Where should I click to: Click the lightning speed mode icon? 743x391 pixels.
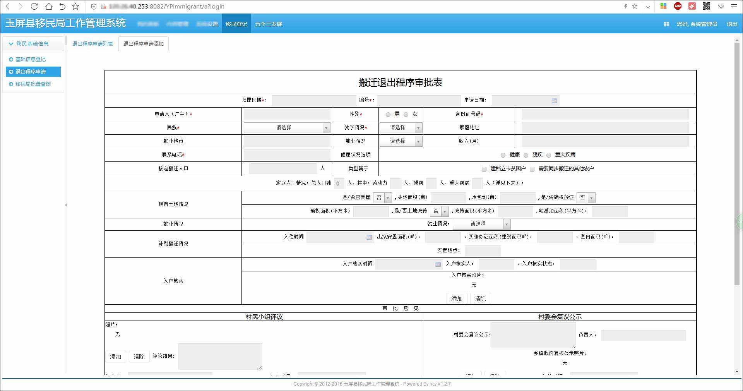pyautogui.click(x=625, y=6)
